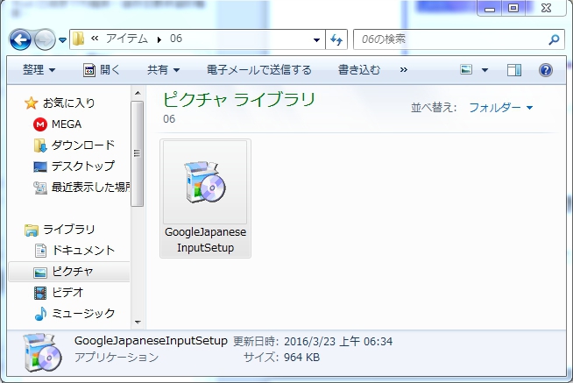Click the folder icon in the address bar

pyautogui.click(x=78, y=39)
